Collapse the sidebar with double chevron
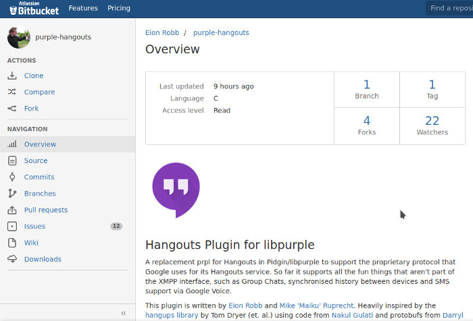The image size is (473, 321). pos(124,313)
